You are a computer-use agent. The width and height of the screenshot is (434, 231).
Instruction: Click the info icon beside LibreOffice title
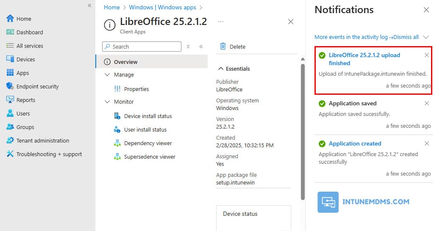click(x=110, y=25)
